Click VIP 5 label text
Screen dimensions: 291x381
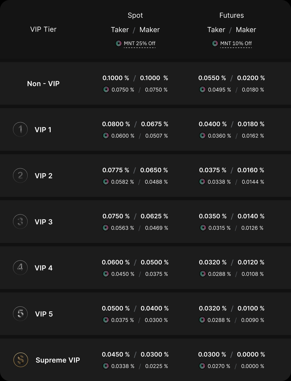[x=44, y=314]
